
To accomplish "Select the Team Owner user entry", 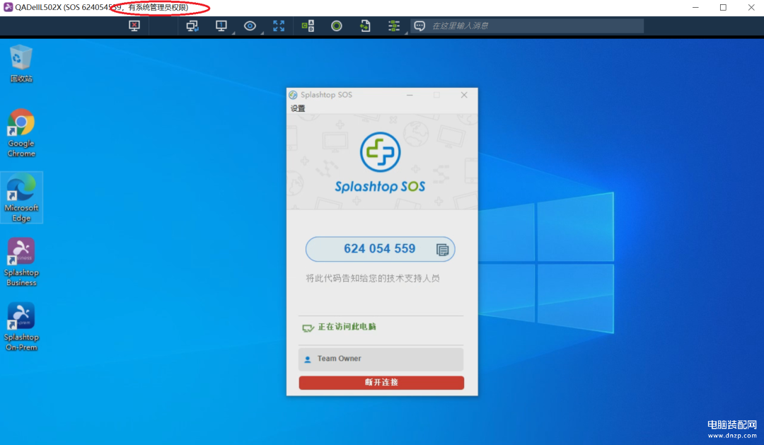I will click(x=381, y=359).
